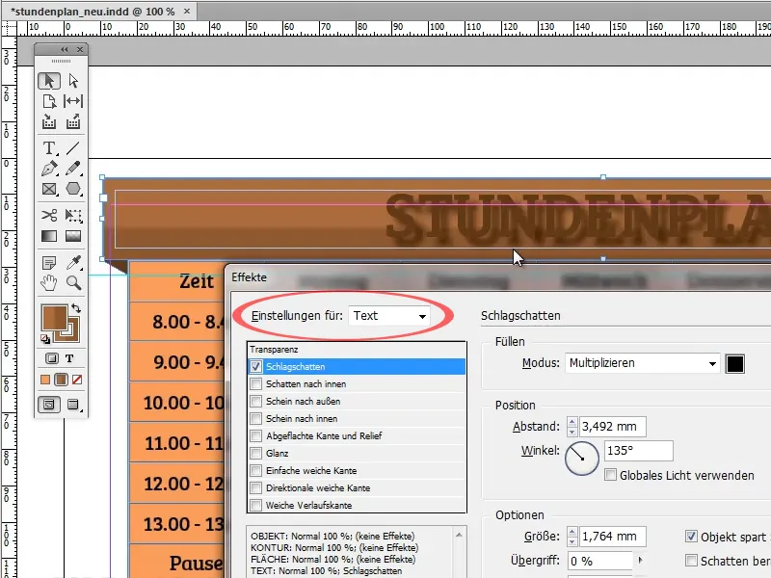
Task: Select the Note tool
Action: coord(49,263)
